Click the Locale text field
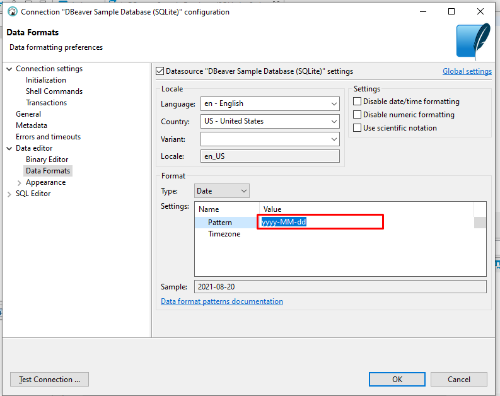Screen dimensions: 500x396 coord(270,156)
